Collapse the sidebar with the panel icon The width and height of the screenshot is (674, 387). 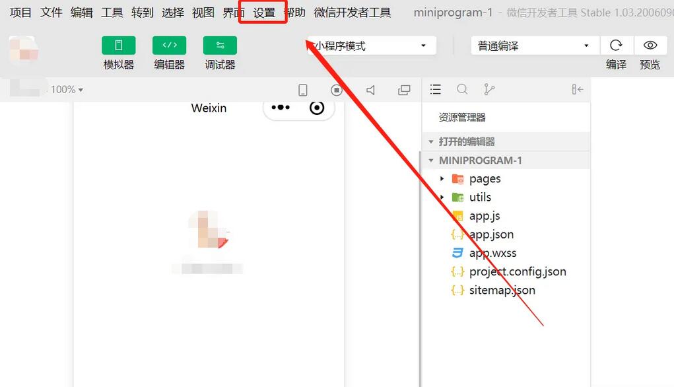click(x=577, y=89)
